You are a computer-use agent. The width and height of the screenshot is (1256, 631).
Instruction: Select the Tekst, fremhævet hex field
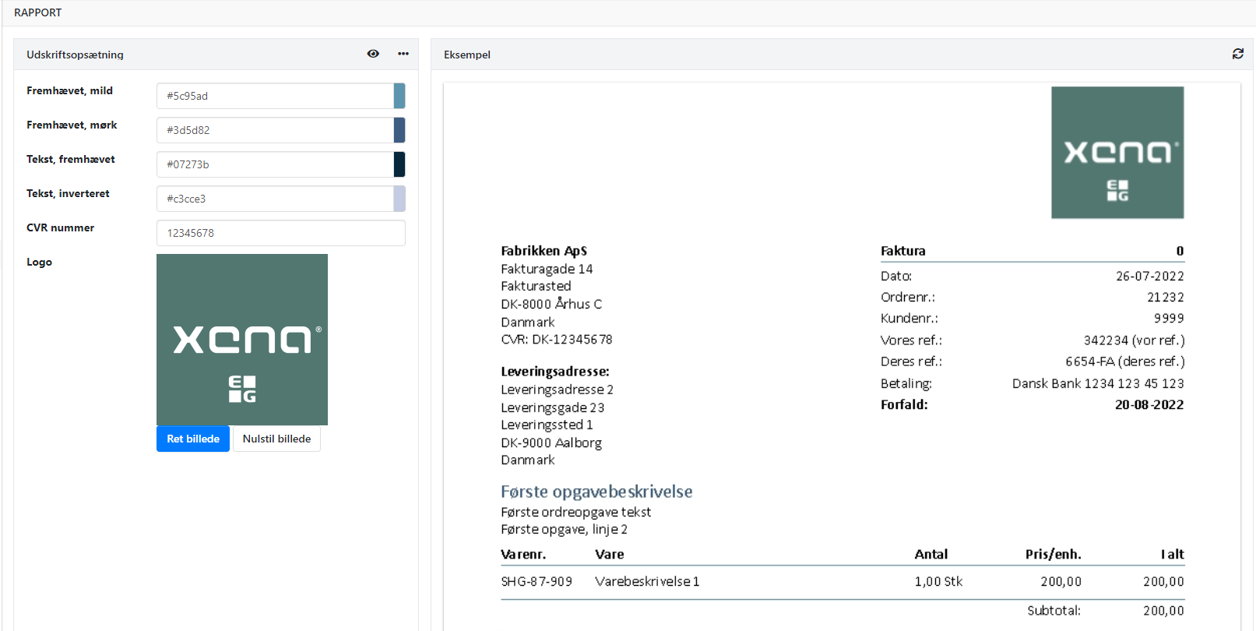(275, 164)
